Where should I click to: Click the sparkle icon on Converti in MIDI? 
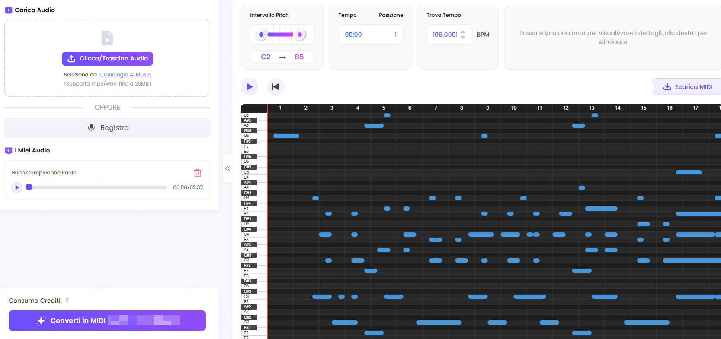point(41,321)
